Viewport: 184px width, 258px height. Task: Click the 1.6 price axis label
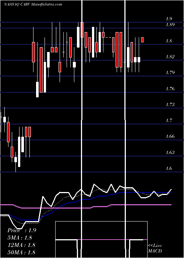point(169,168)
